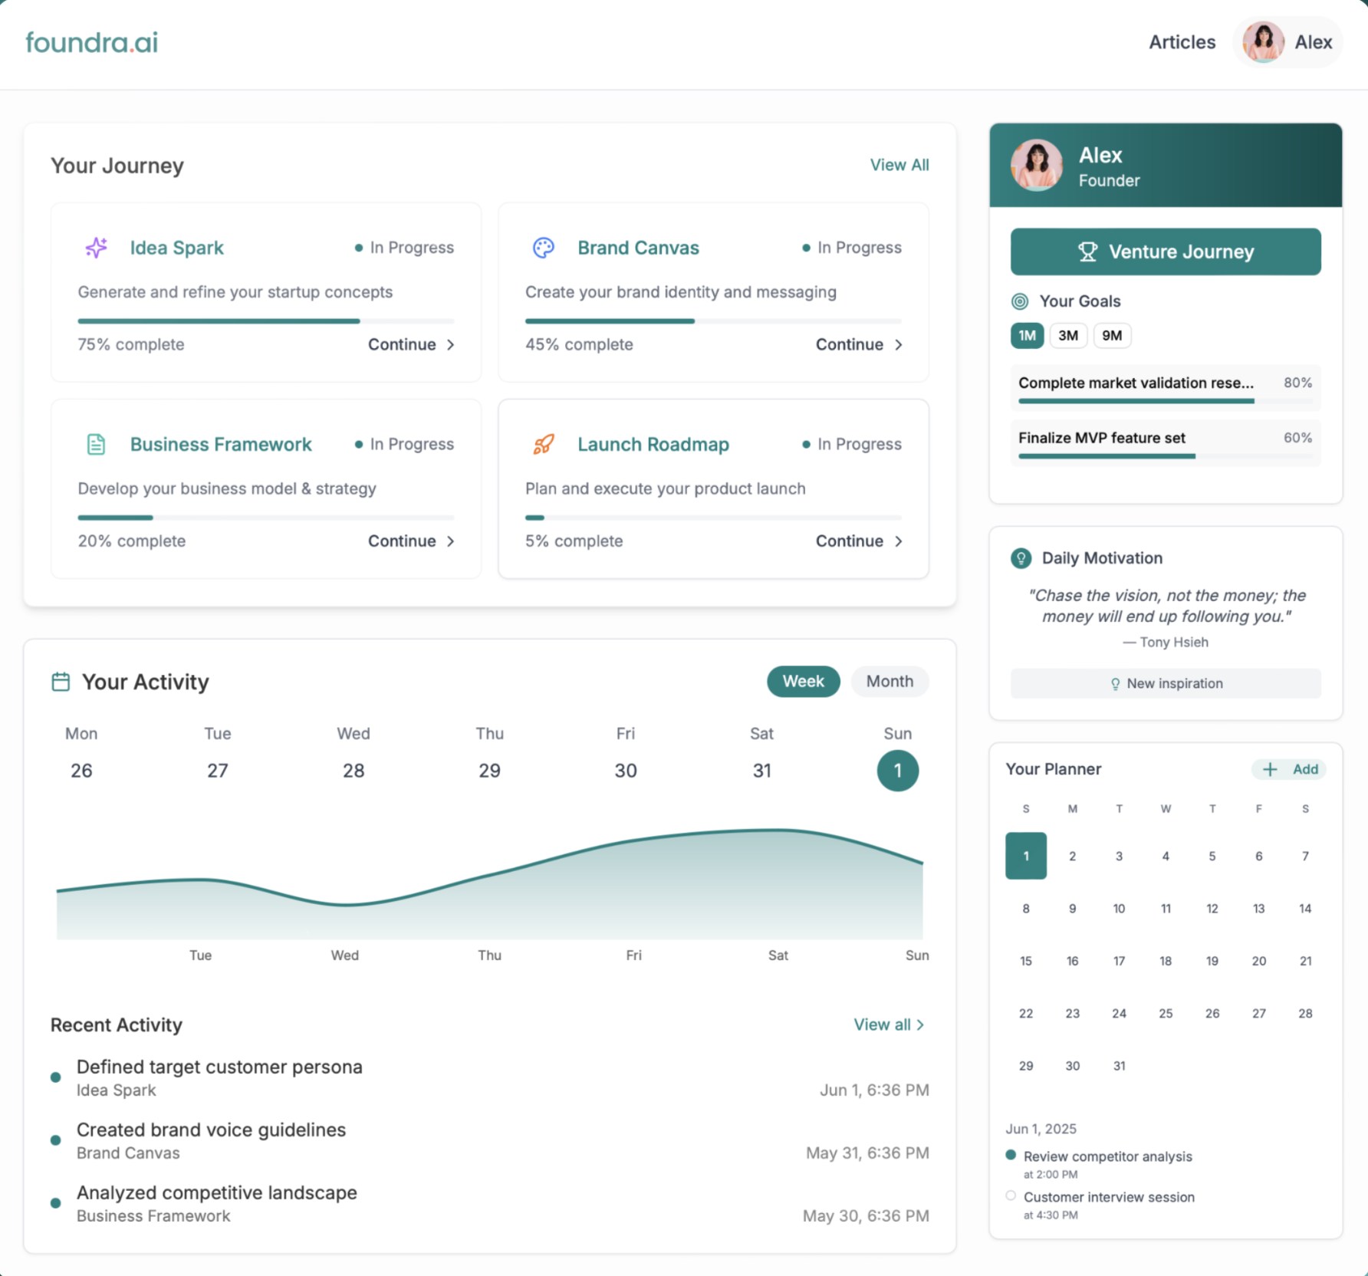1368x1276 pixels.
Task: Click the Finalize MVP feature set progress bar
Action: pyautogui.click(x=1166, y=456)
